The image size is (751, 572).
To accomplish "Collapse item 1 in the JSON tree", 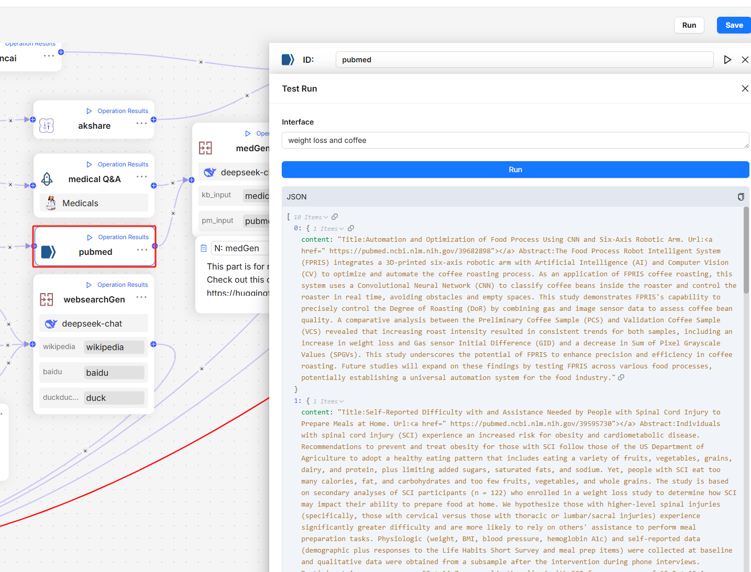I will click(341, 401).
